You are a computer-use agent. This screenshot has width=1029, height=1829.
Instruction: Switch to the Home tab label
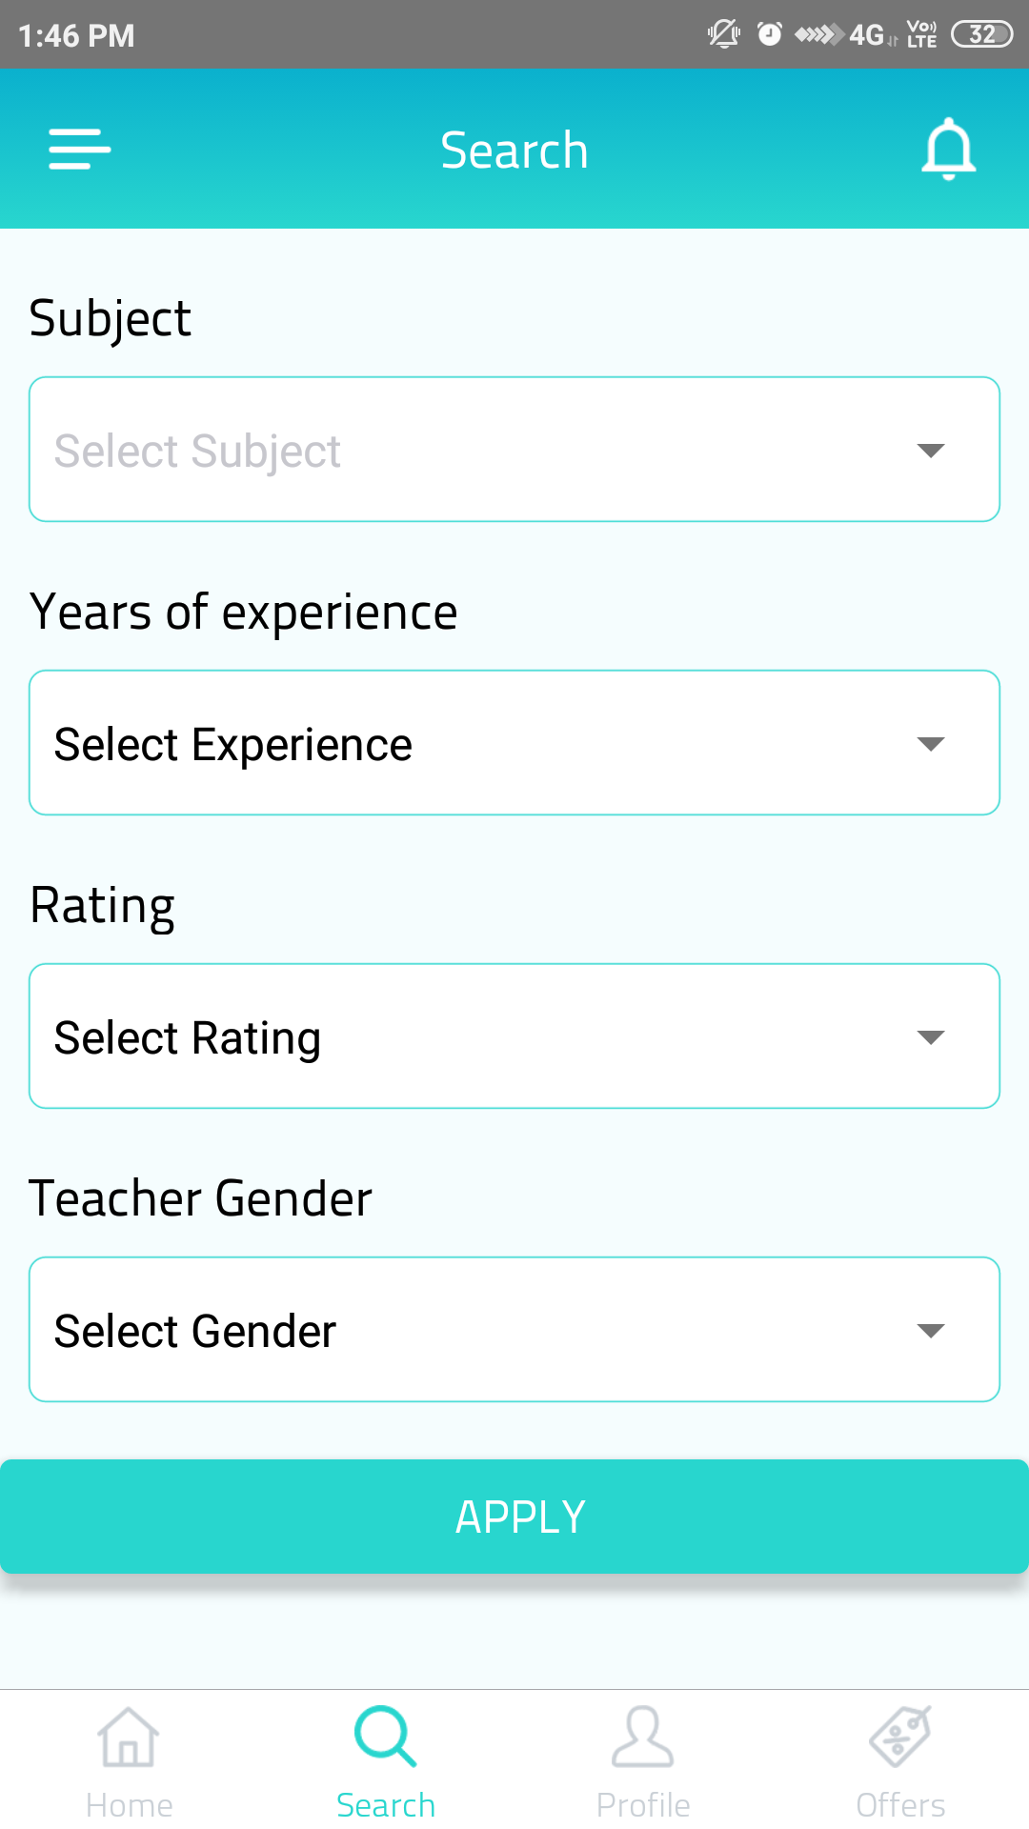tap(129, 1804)
